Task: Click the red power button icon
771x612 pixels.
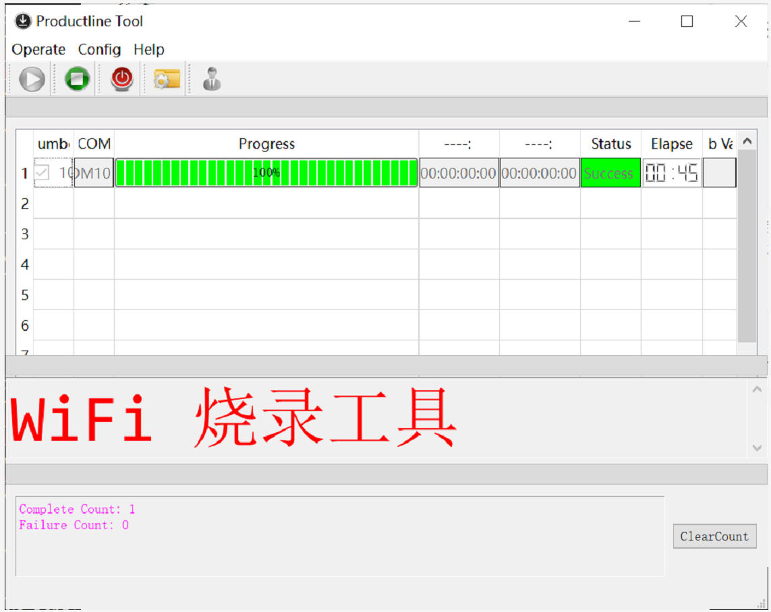Action: coord(121,80)
